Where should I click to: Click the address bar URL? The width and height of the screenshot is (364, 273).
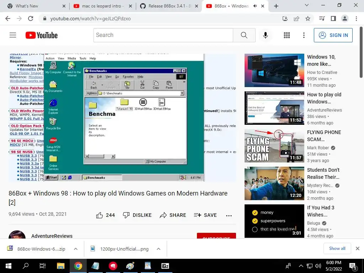(x=91, y=18)
